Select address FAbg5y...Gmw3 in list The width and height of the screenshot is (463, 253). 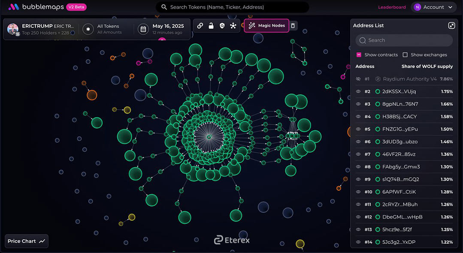pos(401,167)
